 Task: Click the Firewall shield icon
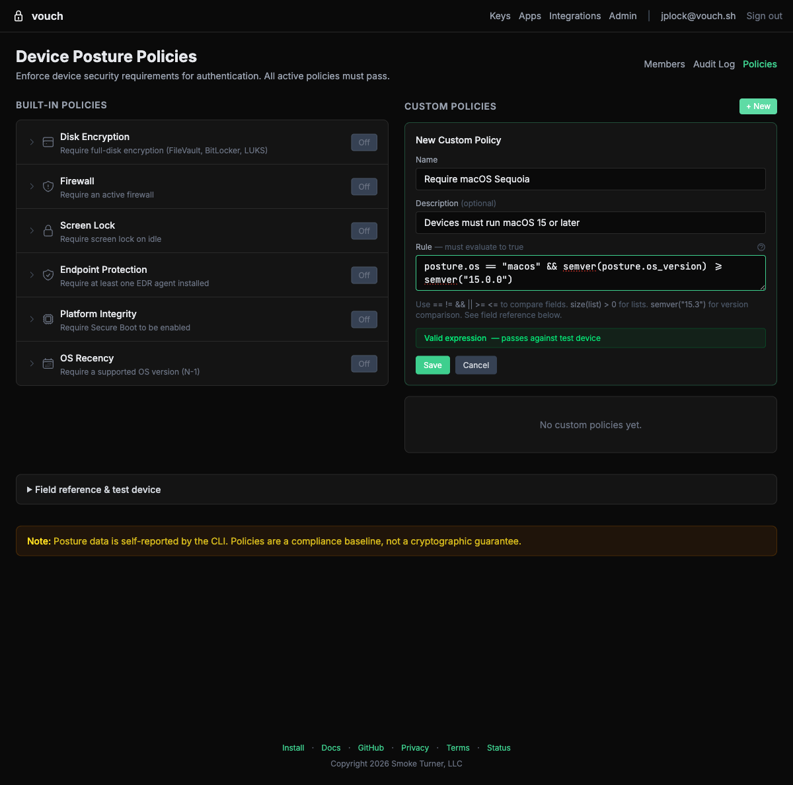point(48,186)
